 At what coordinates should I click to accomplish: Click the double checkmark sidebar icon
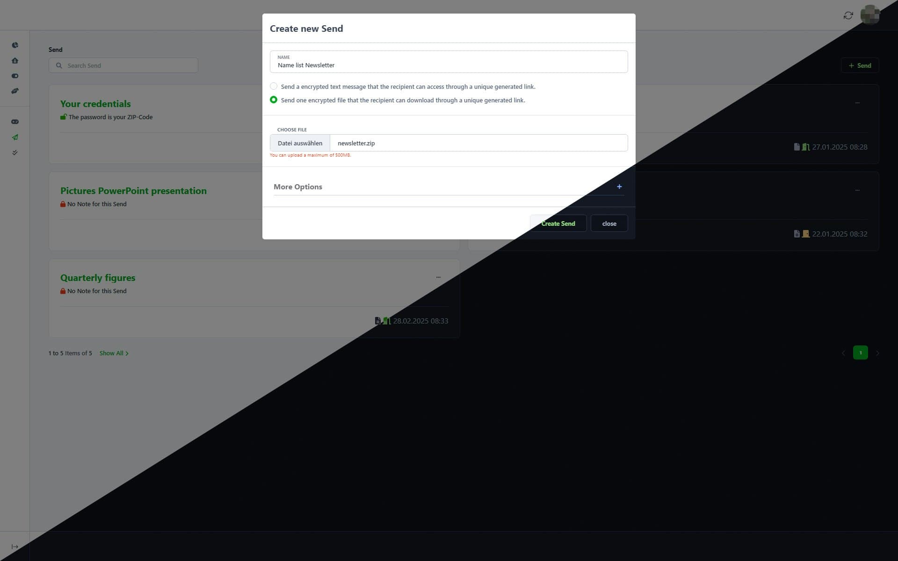point(15,152)
